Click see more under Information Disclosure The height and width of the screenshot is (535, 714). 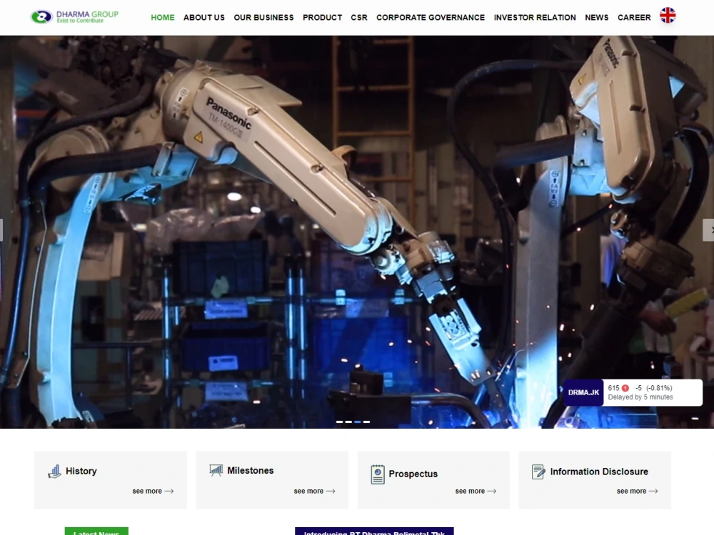[638, 491]
